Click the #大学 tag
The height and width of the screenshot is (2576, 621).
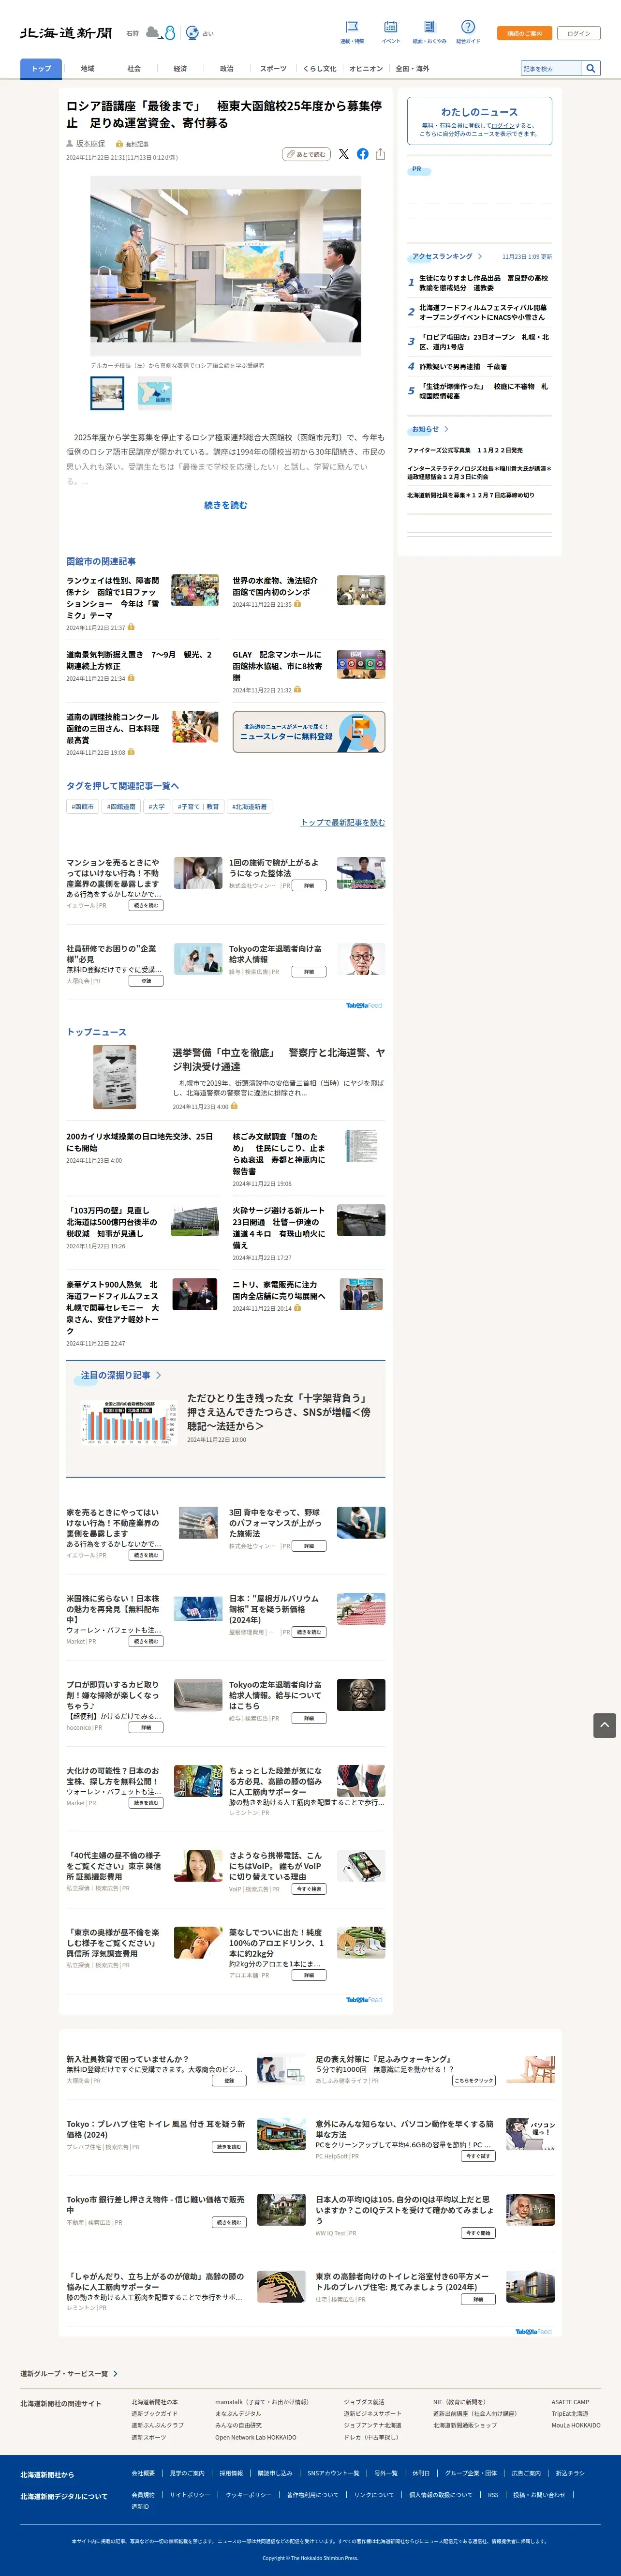[x=157, y=806]
